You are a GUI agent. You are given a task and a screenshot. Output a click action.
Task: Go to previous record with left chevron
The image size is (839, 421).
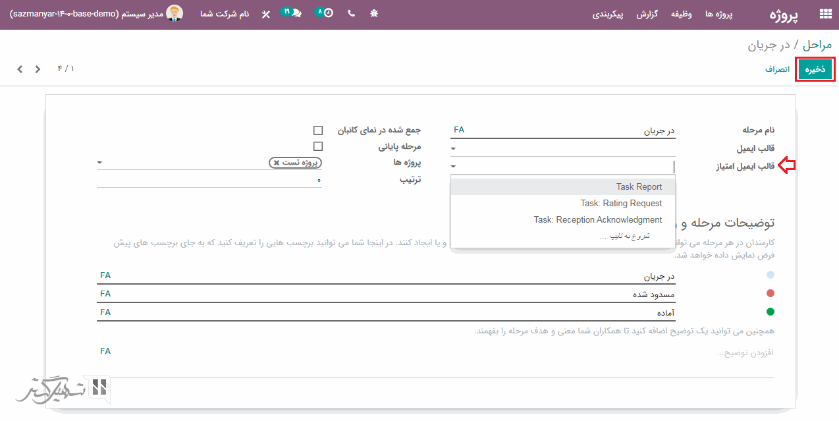20,69
